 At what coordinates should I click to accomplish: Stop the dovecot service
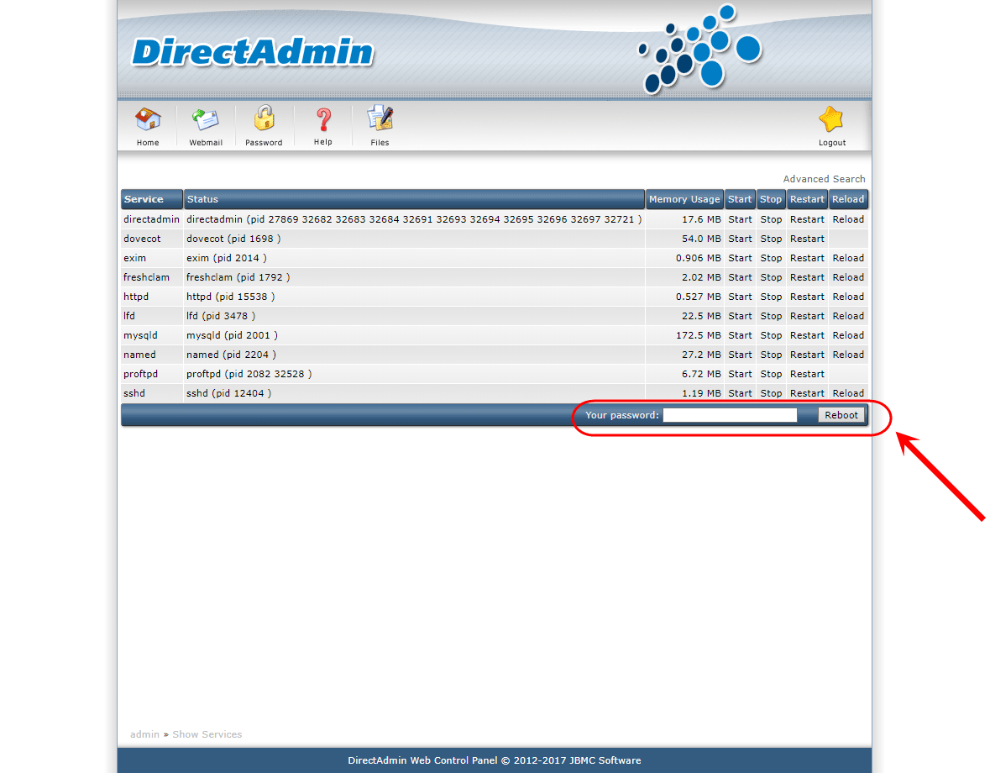tap(771, 239)
